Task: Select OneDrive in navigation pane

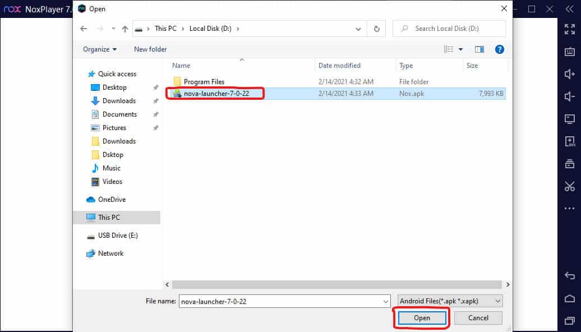Action: coord(112,199)
